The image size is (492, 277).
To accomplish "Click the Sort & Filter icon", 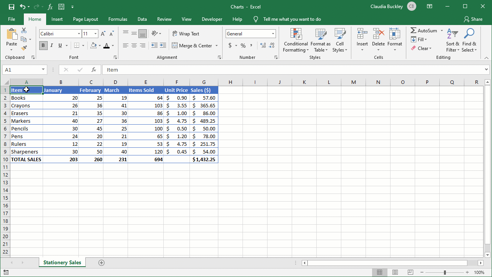I will click(452, 40).
